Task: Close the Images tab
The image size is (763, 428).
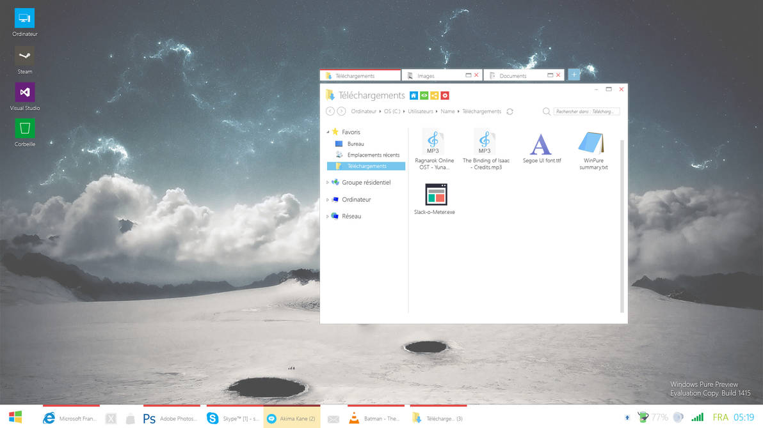Action: click(476, 75)
